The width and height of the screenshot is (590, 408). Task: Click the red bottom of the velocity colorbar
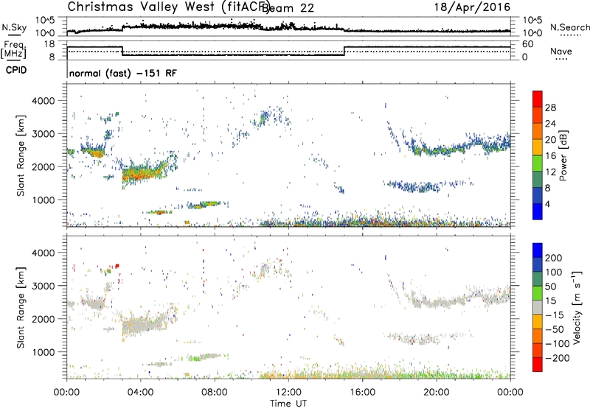538,365
